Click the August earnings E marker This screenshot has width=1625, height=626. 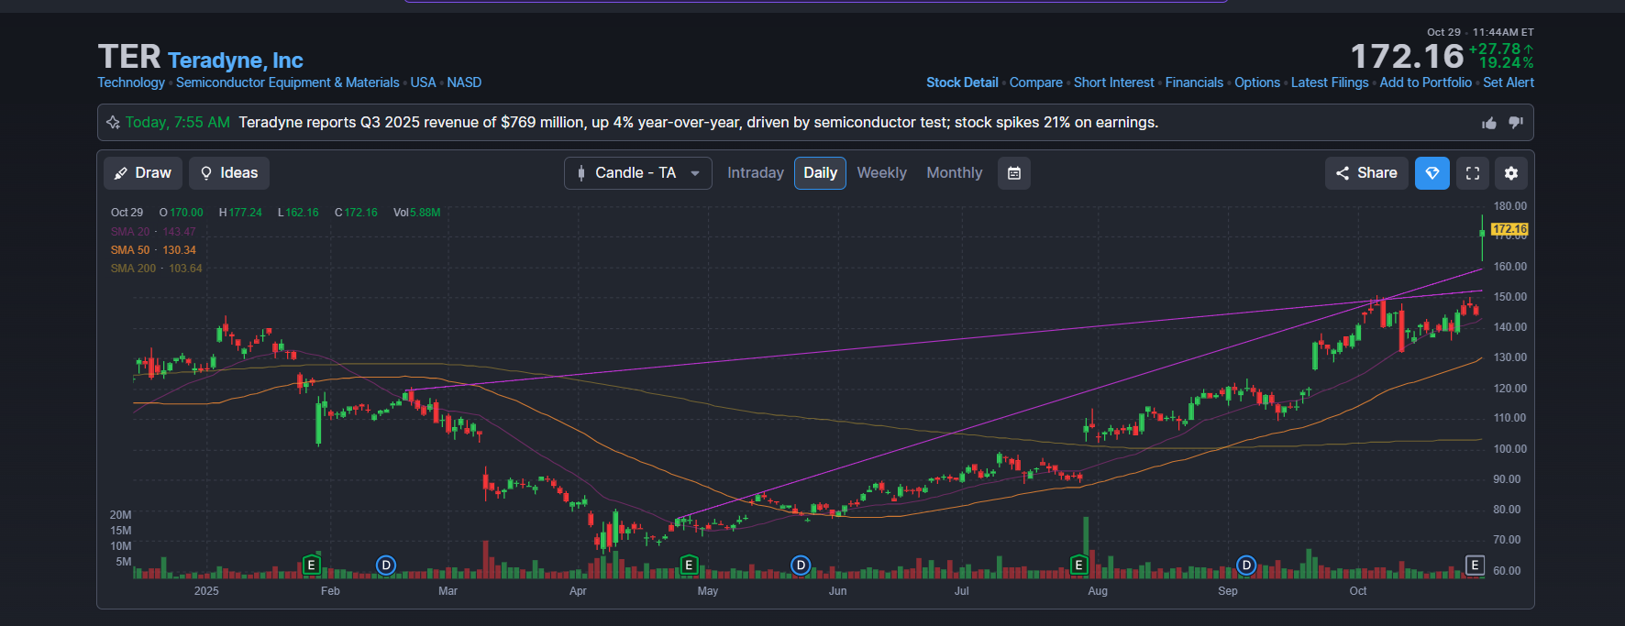1078,566
